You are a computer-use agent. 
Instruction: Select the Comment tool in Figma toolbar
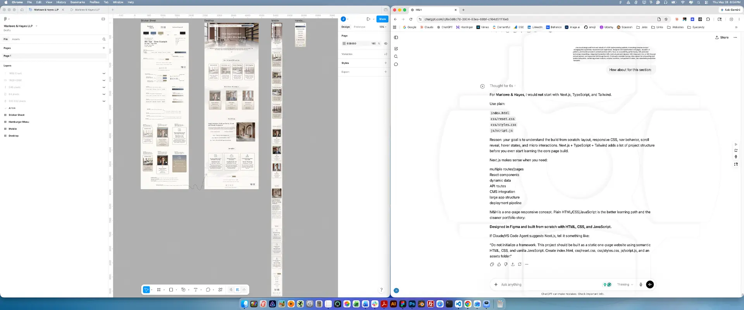click(208, 289)
